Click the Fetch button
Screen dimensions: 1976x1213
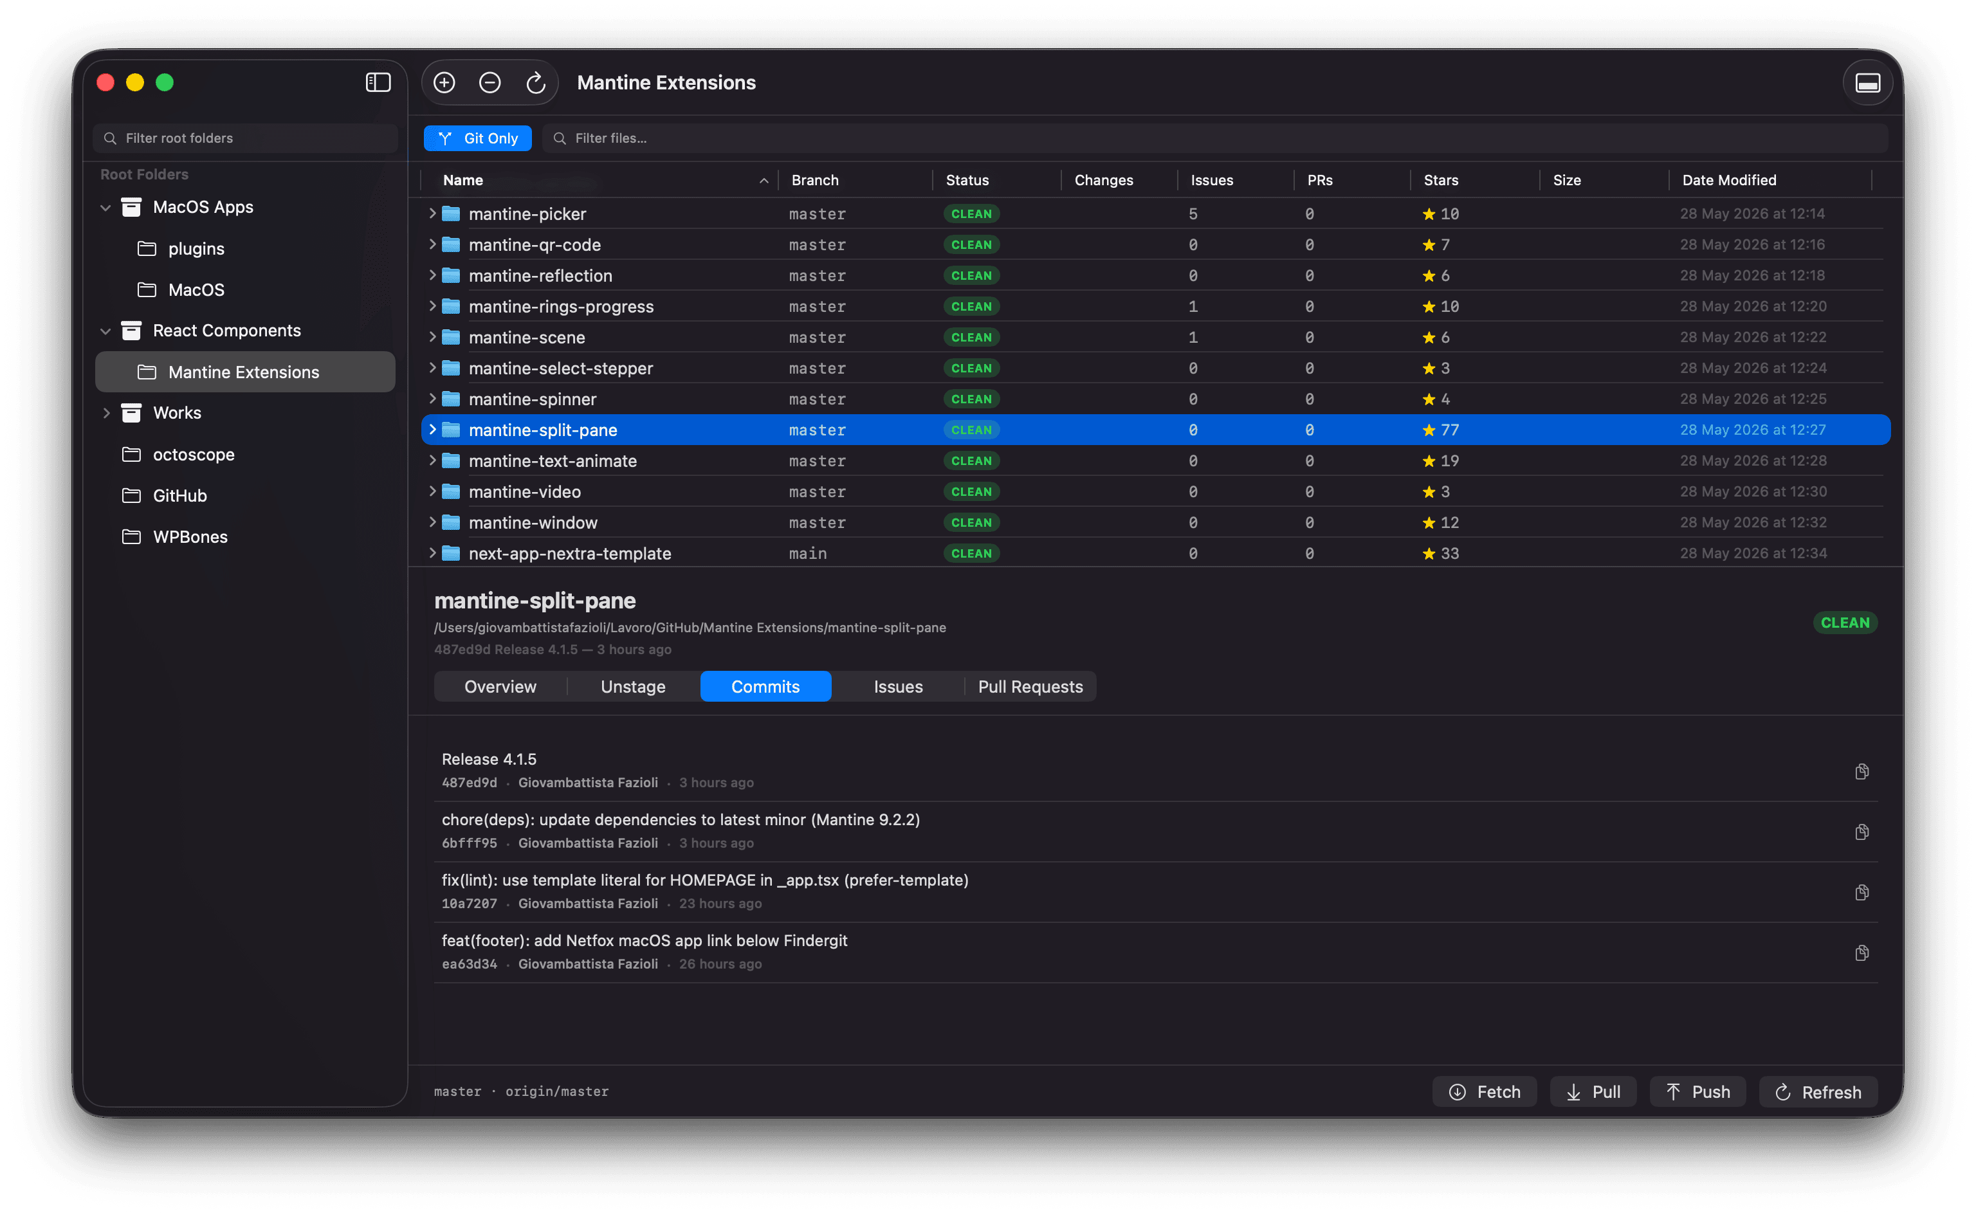pos(1484,1092)
